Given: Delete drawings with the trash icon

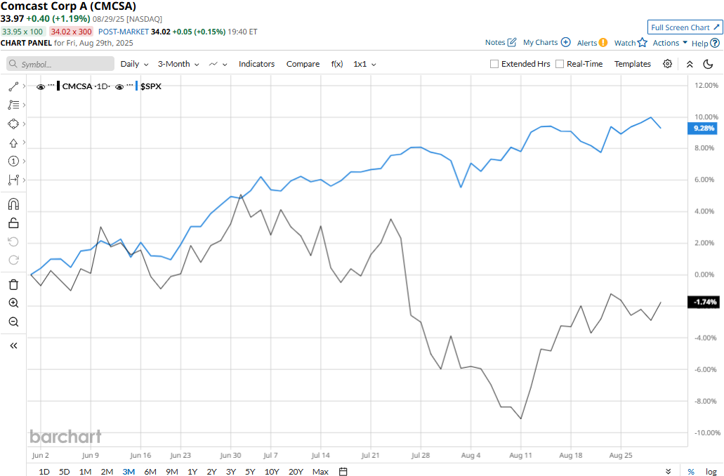Looking at the screenshot, I should point(13,284).
